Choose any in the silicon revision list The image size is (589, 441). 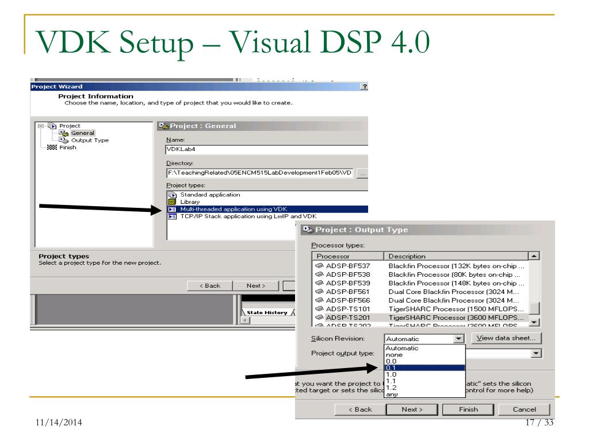[425, 394]
